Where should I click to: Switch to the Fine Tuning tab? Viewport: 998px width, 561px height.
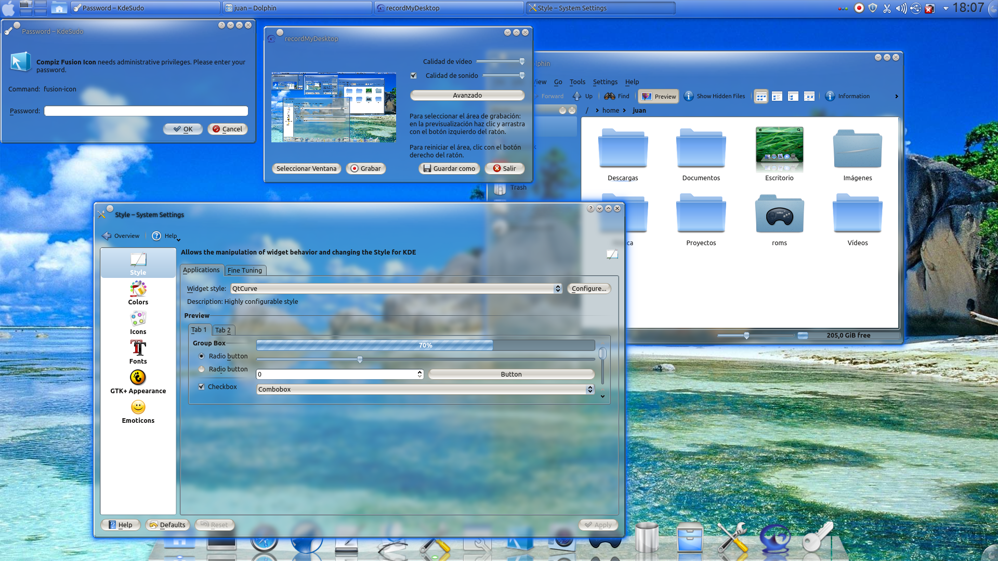point(245,271)
